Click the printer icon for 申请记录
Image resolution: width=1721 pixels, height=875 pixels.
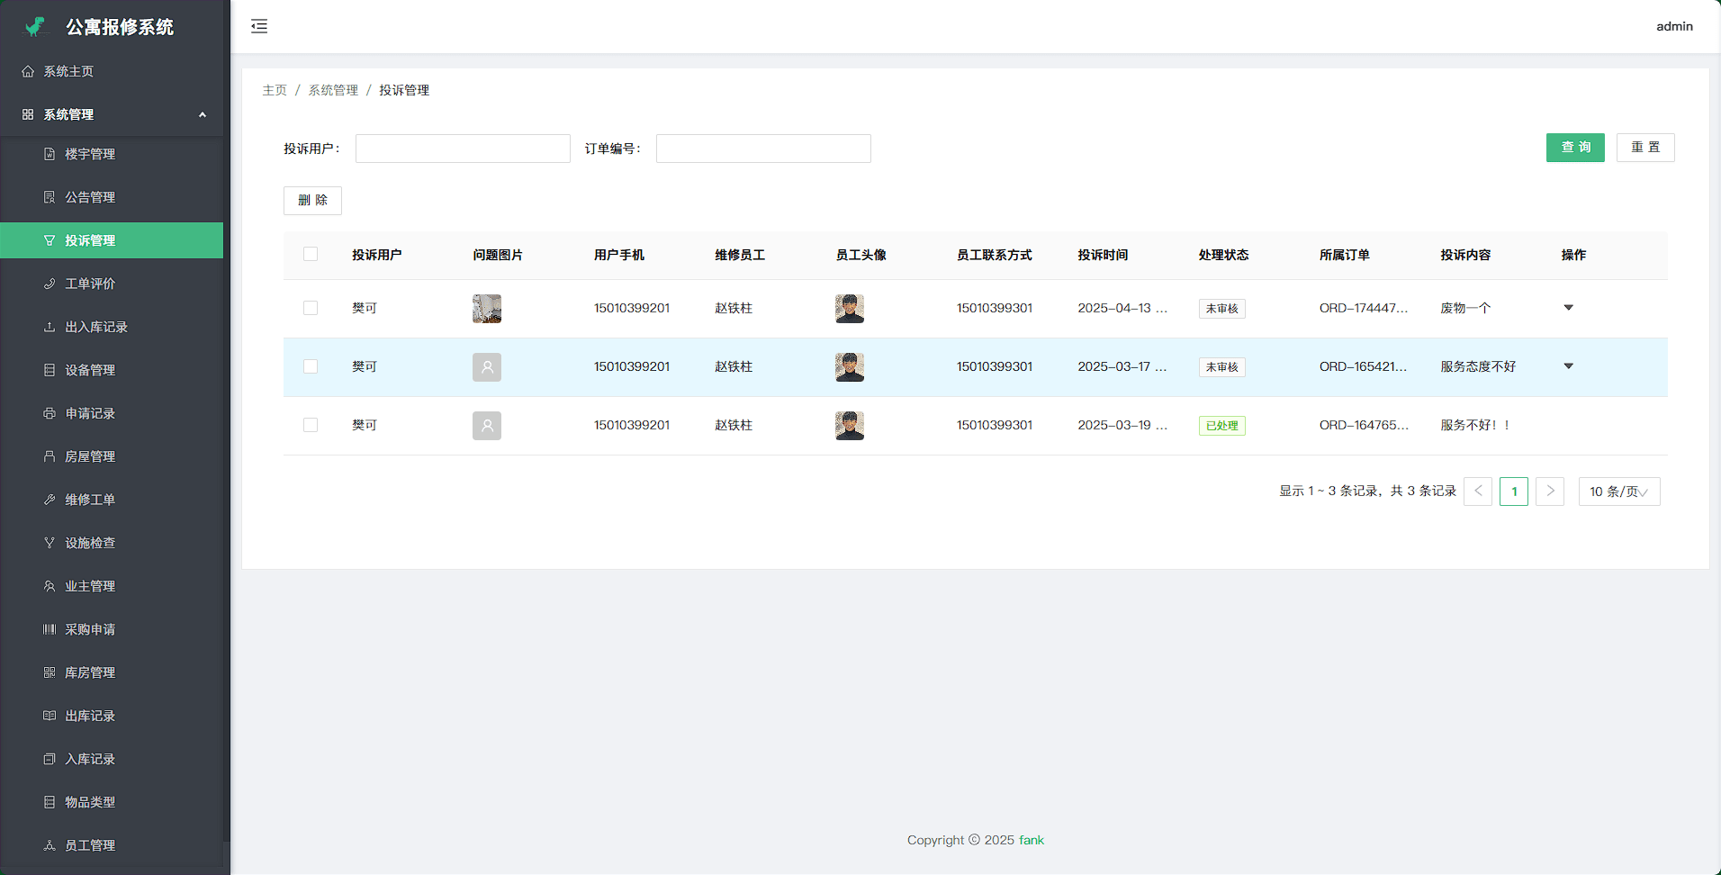point(50,413)
